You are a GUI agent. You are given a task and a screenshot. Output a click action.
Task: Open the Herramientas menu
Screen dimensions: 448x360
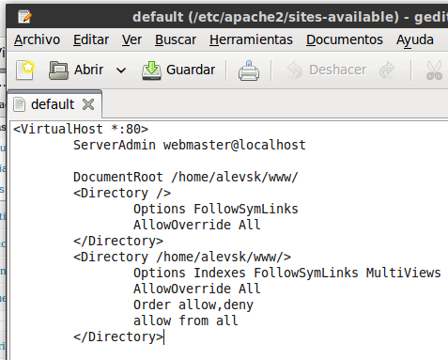point(251,39)
